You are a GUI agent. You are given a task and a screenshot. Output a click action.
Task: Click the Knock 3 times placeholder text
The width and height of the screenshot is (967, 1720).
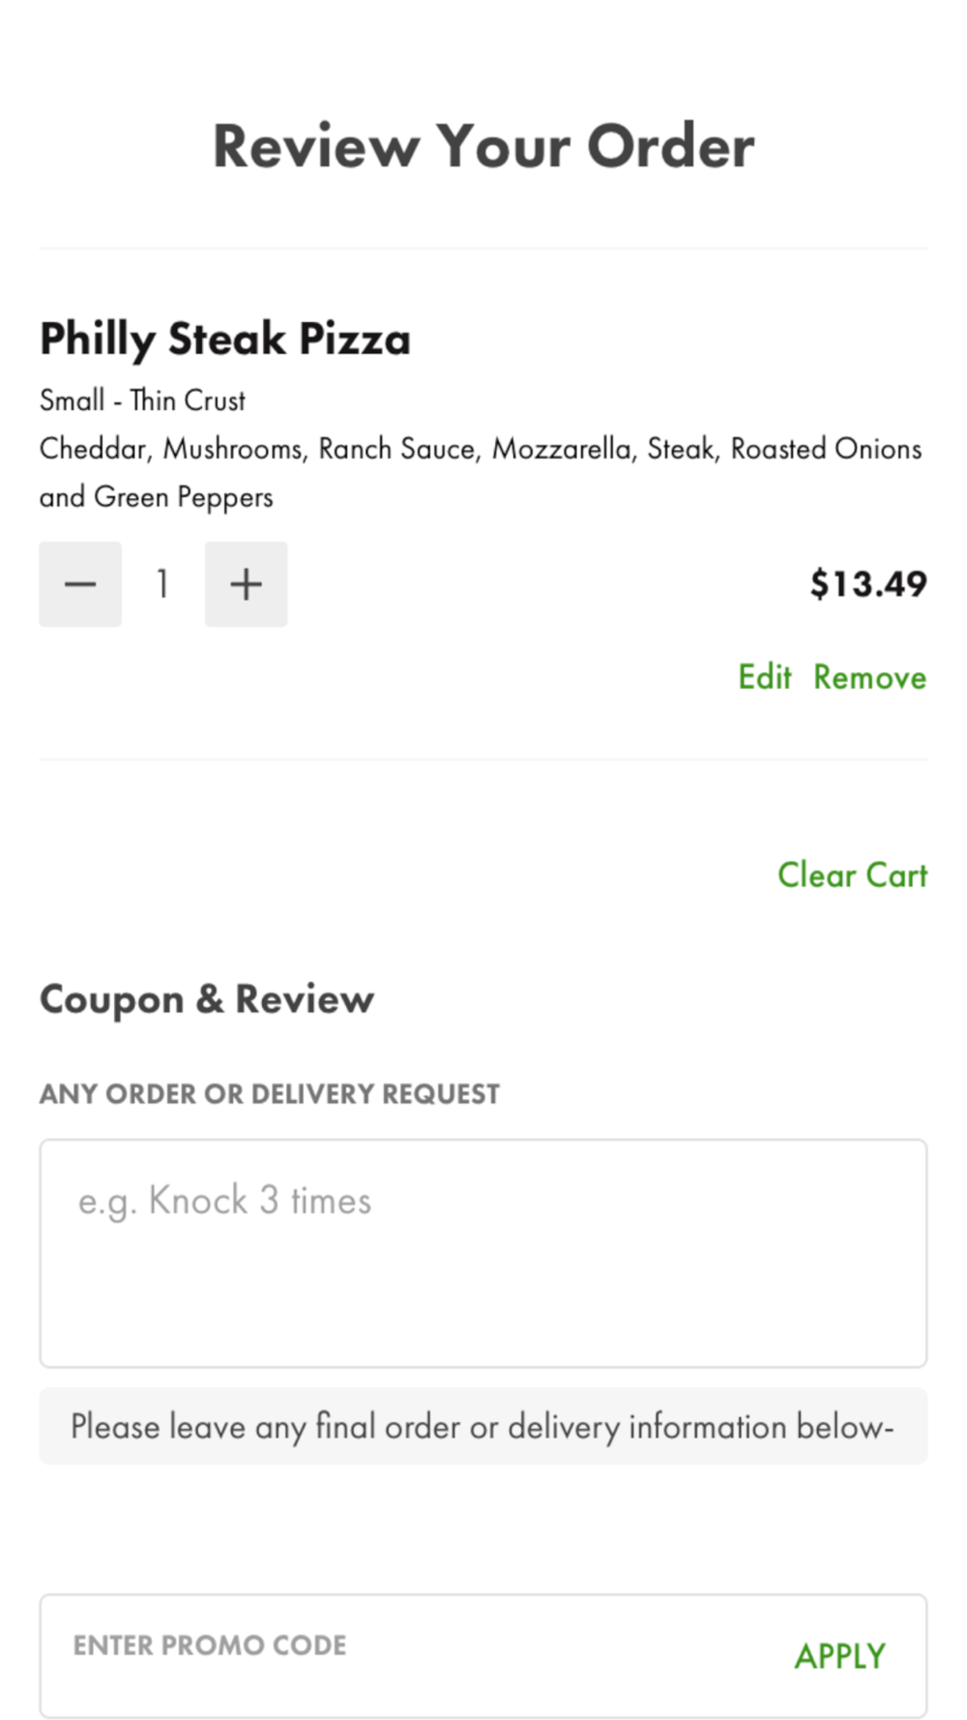pos(224,1201)
